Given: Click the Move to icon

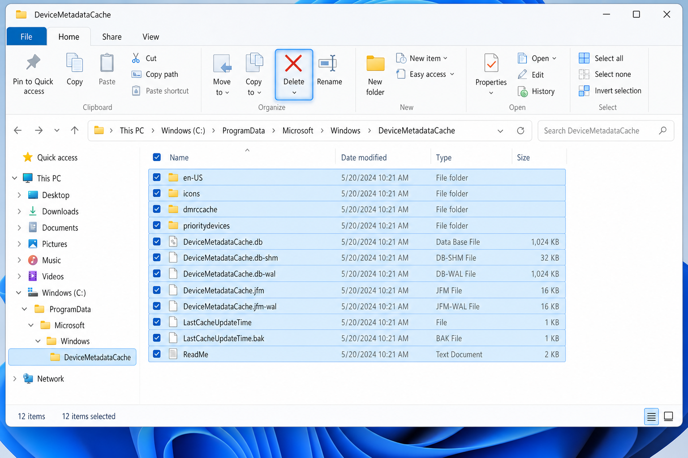Looking at the screenshot, I should point(222,64).
